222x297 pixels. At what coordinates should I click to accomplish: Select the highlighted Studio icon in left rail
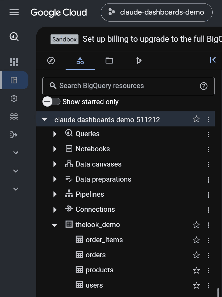click(x=14, y=80)
